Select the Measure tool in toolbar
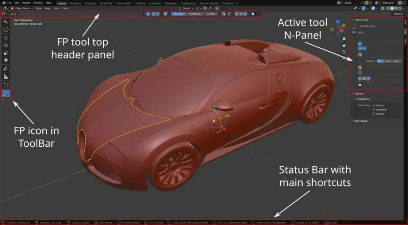 6,76
